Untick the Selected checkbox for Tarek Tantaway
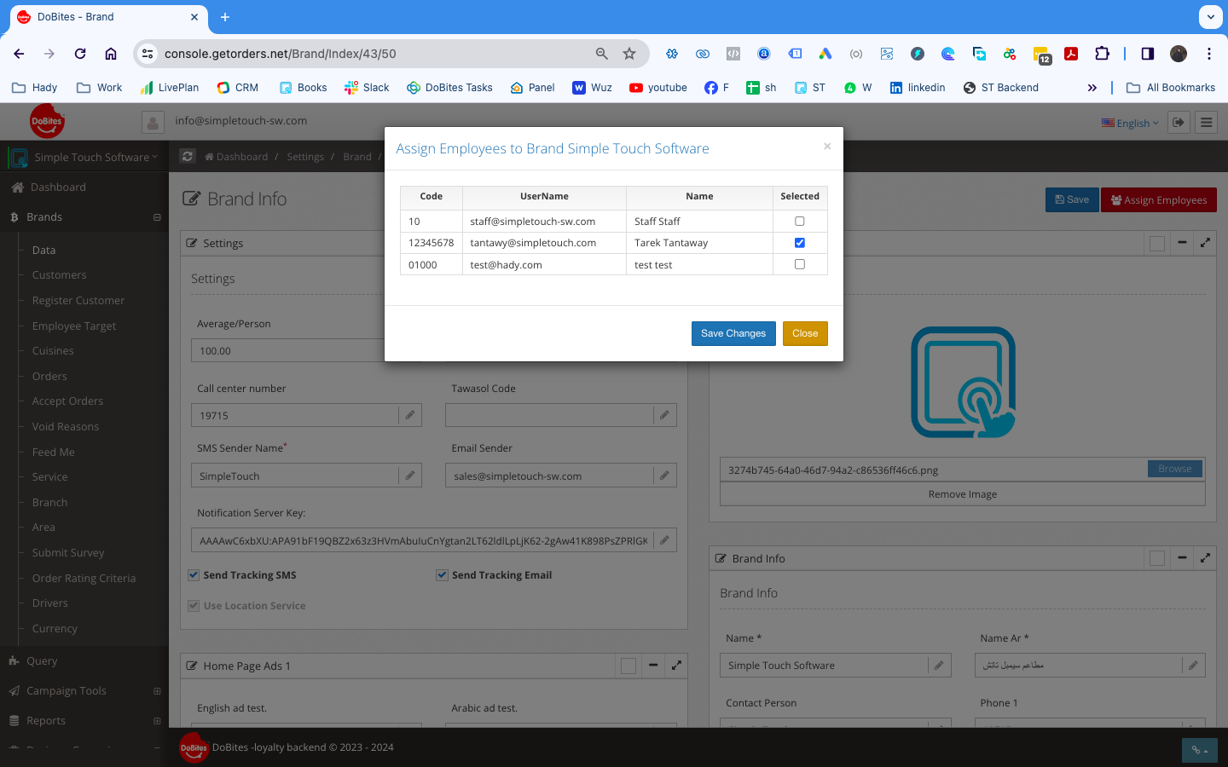Screen dimensions: 1228x767 [799, 243]
